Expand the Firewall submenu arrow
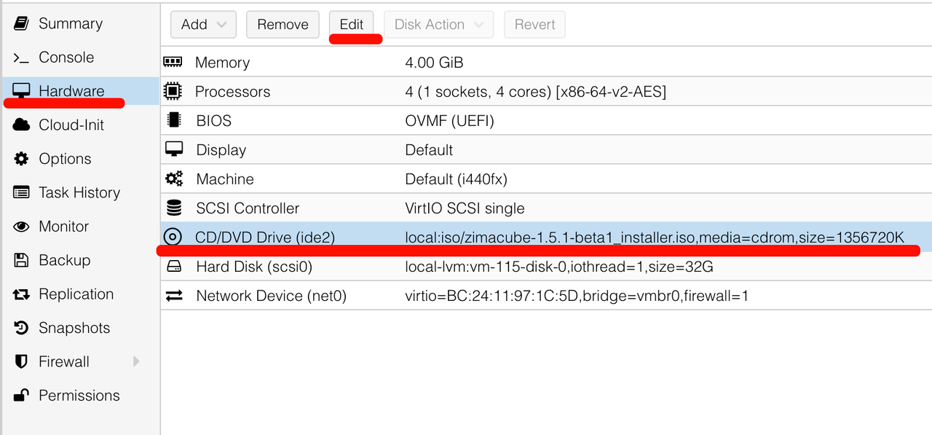Viewport: 932px width, 435px height. click(x=136, y=361)
